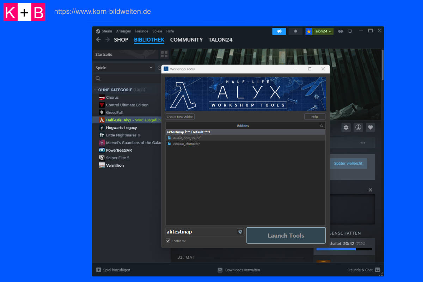Viewport: 423px width, 282px height.
Task: Toggle the Enable VR checkbox
Action: [x=168, y=241]
